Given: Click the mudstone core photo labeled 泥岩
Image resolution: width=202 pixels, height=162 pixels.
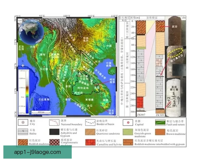Looking at the screenshot, I should point(174,31).
